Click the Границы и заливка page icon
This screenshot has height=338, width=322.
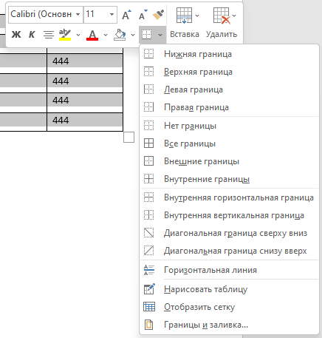[148, 325]
